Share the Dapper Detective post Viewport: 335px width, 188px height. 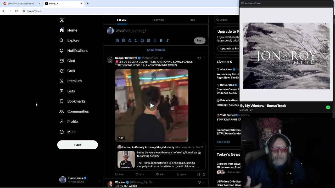pyautogui.click(x=204, y=174)
